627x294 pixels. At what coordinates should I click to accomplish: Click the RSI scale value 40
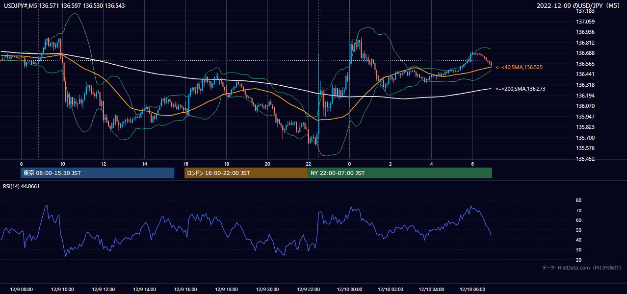coord(579,240)
